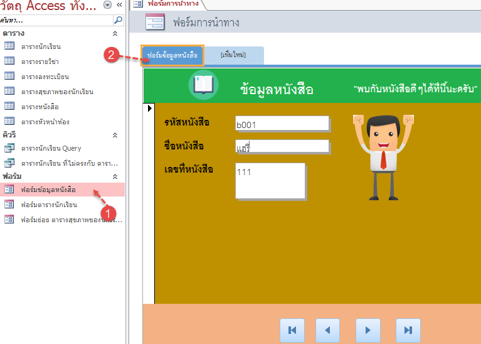Open ตารางนักเรียน Query in the navigation pane
The height and width of the screenshot is (344, 481).
click(x=50, y=148)
